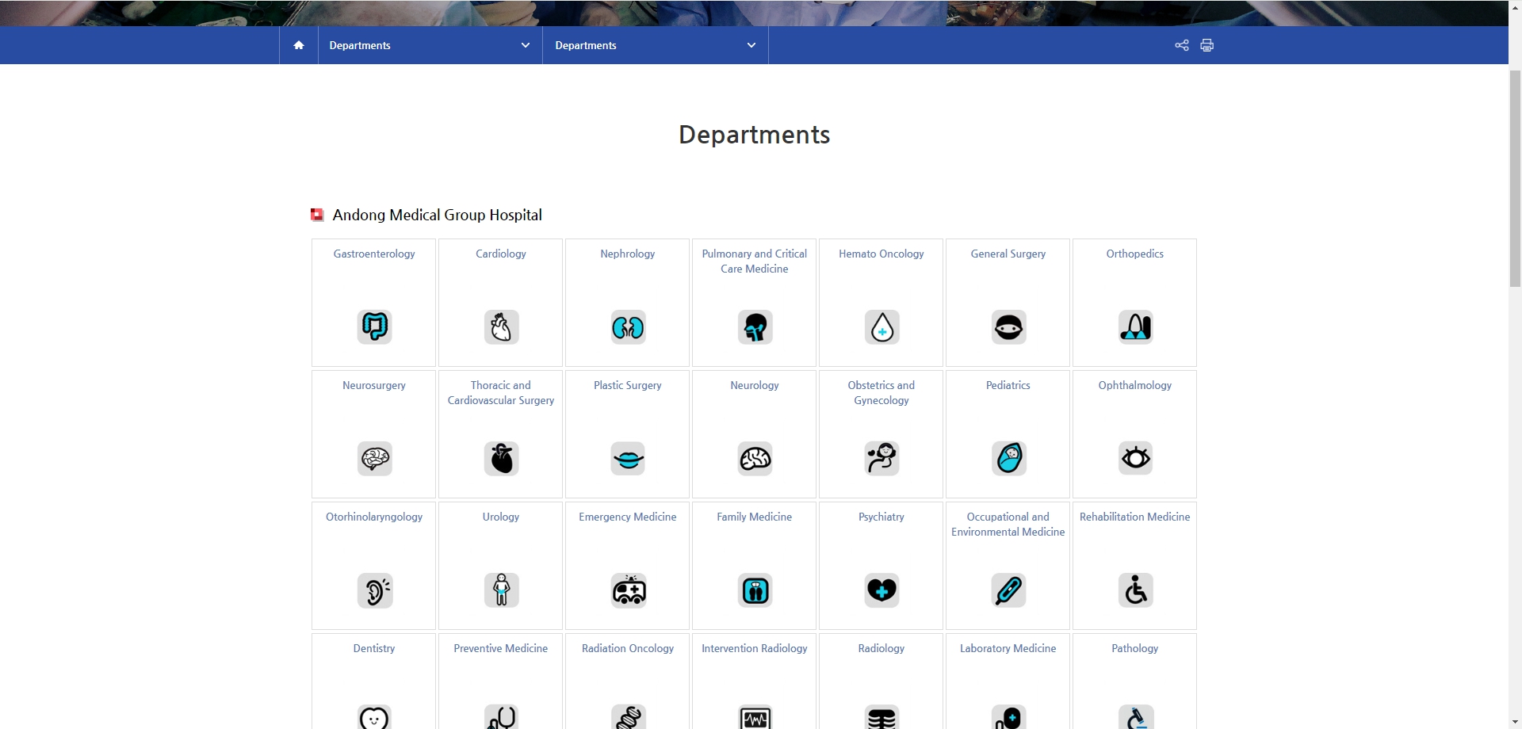Select the Orthopedics text link

point(1135,254)
